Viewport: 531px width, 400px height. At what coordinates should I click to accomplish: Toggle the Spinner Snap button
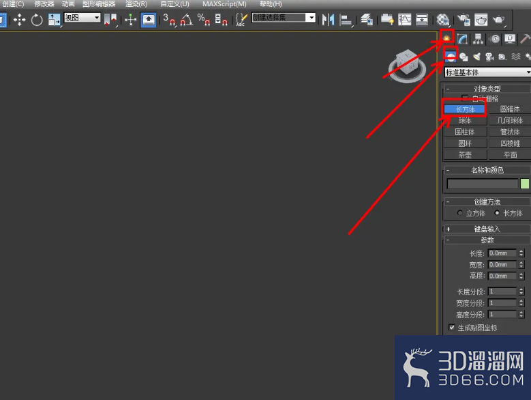pyautogui.click(x=221, y=20)
